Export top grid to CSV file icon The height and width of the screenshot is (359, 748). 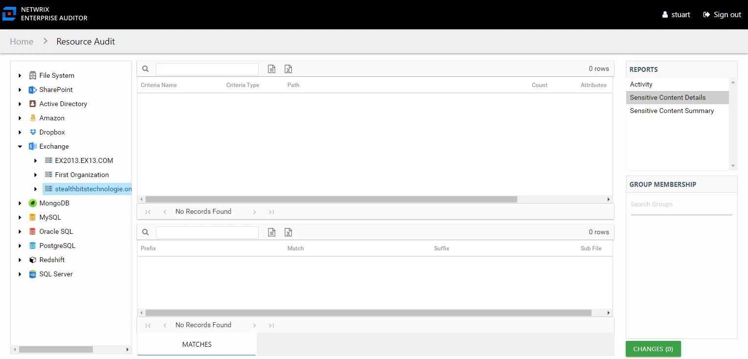pyautogui.click(x=272, y=69)
